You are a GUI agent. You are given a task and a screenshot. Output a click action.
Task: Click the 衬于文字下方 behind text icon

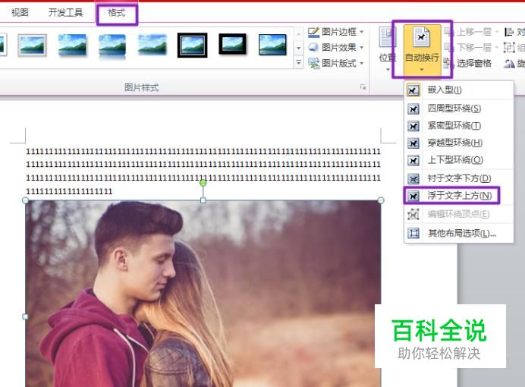413,179
